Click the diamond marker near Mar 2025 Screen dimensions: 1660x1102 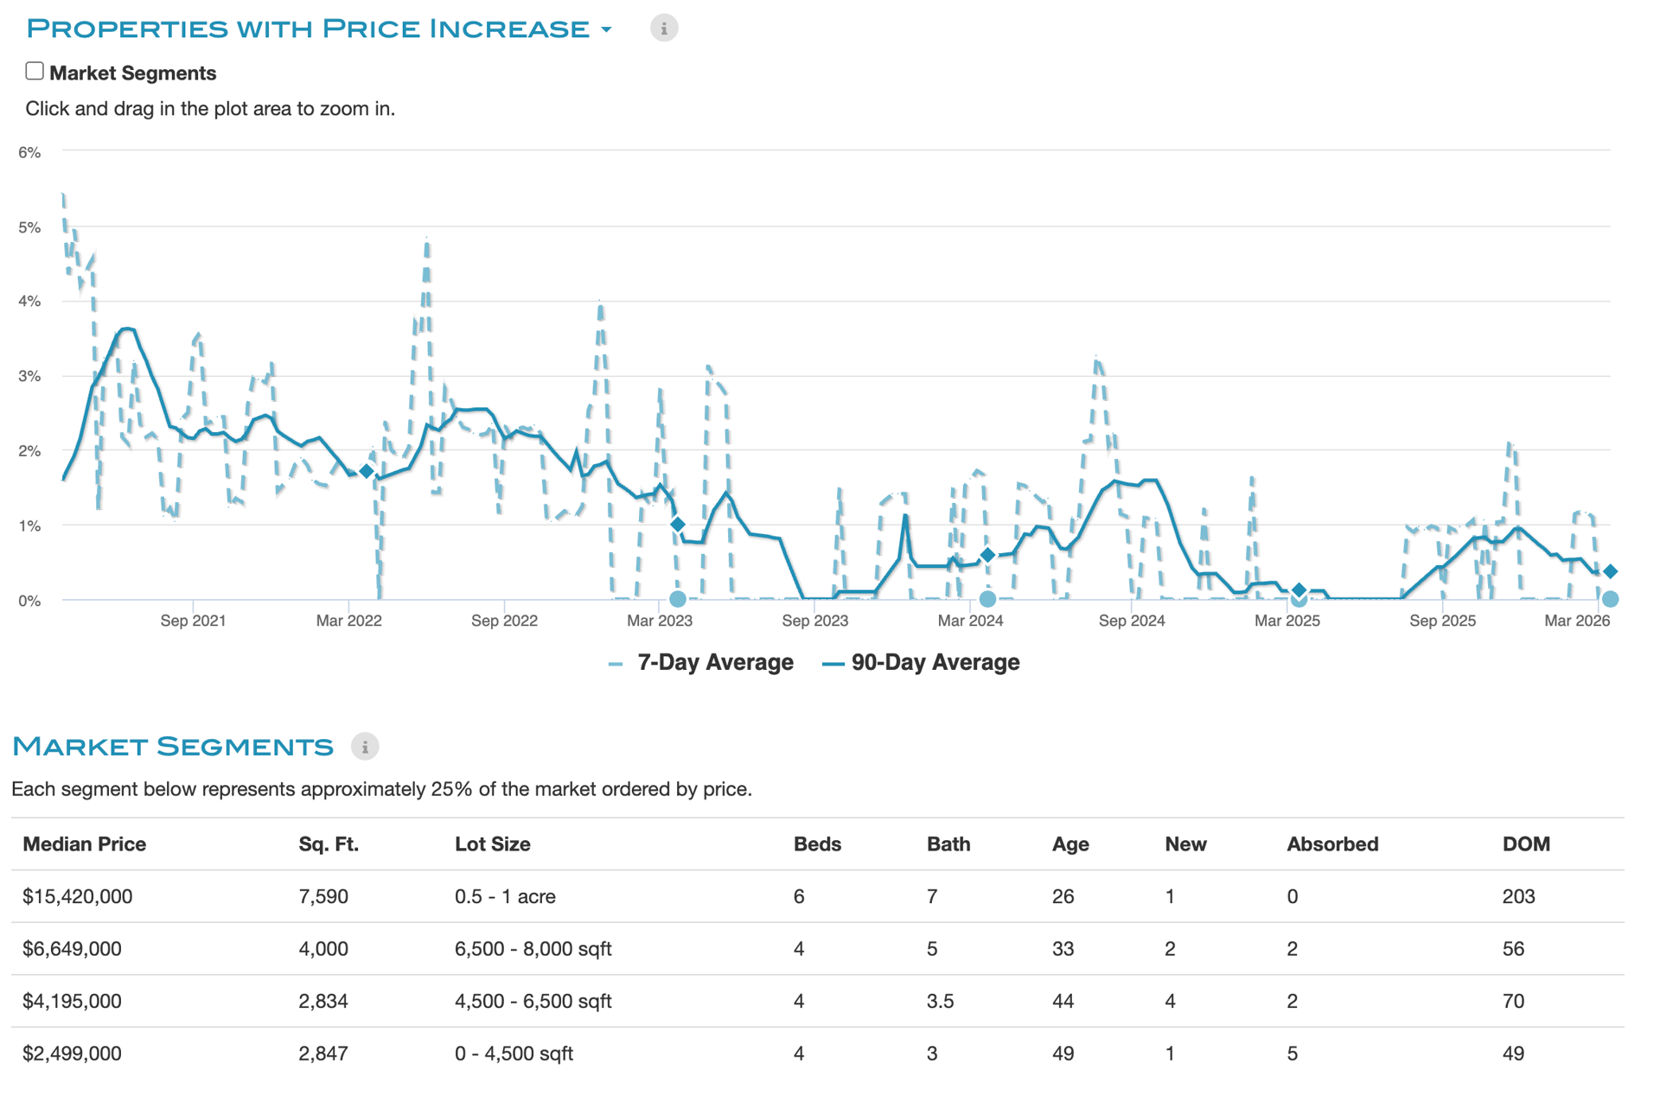[x=1299, y=589]
